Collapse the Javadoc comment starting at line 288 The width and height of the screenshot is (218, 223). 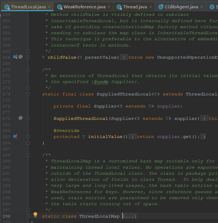pos(28,155)
